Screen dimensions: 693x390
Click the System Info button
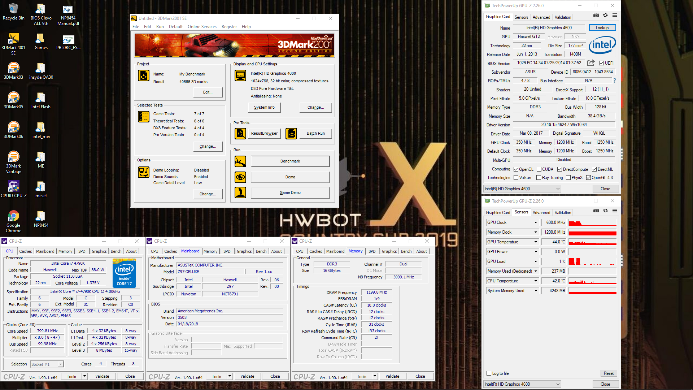(x=264, y=108)
